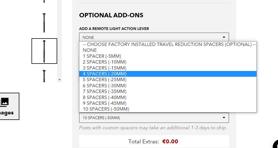Select 10 SPACERS (-50MM) in open list

click(106, 109)
